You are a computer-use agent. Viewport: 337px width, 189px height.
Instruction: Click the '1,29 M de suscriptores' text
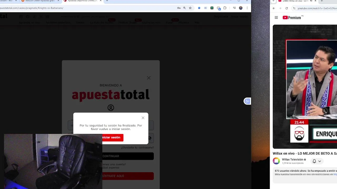(293, 163)
